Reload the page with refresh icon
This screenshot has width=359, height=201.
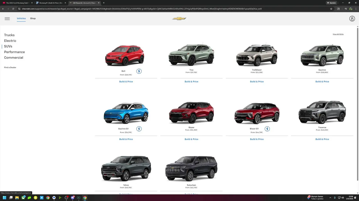coord(13,9)
